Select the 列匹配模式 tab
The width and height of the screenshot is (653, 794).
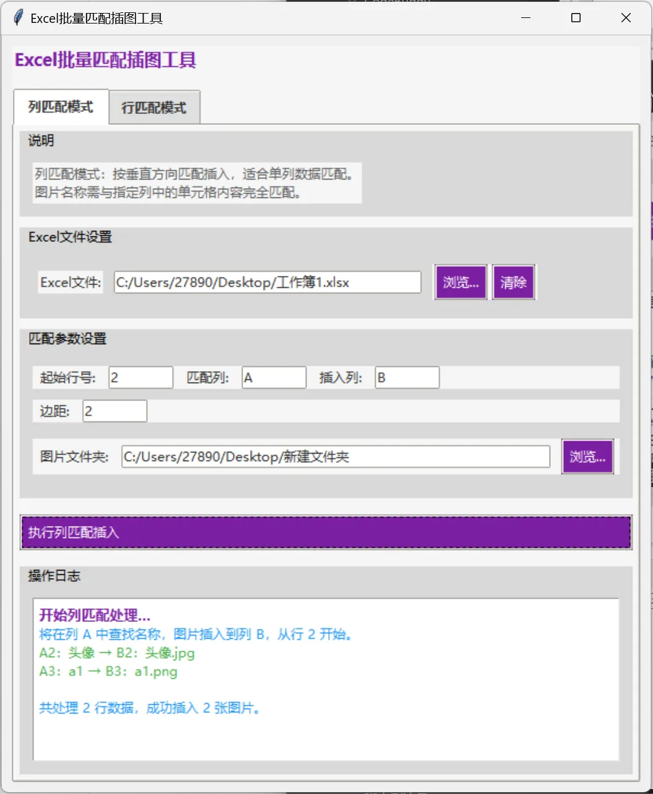click(61, 106)
